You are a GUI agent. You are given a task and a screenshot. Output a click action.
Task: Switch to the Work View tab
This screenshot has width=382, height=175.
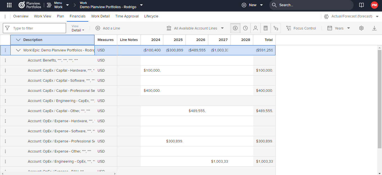click(43, 16)
